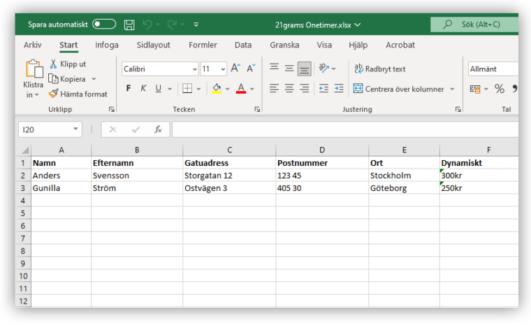The image size is (531, 326).
Task: Click Increase Indent icon
Action: click(339, 89)
